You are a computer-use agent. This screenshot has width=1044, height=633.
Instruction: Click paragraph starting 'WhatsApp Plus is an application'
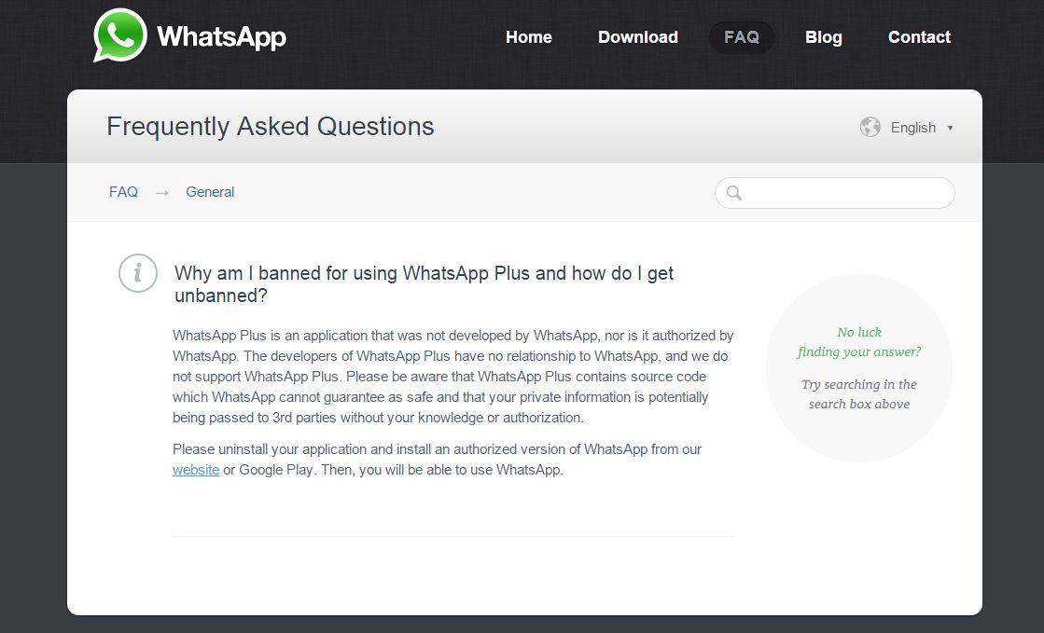point(453,377)
